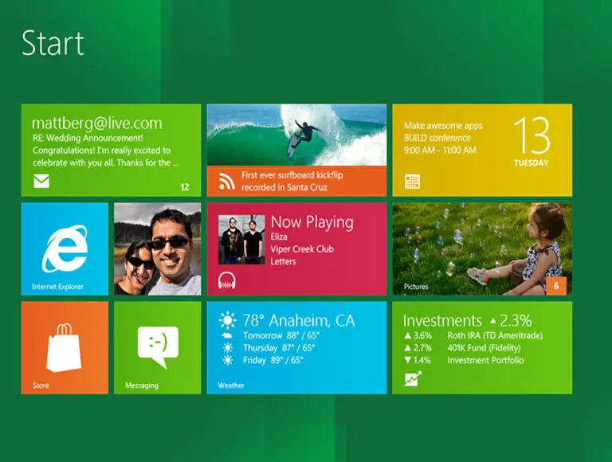Click the Pictures label
This screenshot has height=462, width=612.
point(416,287)
